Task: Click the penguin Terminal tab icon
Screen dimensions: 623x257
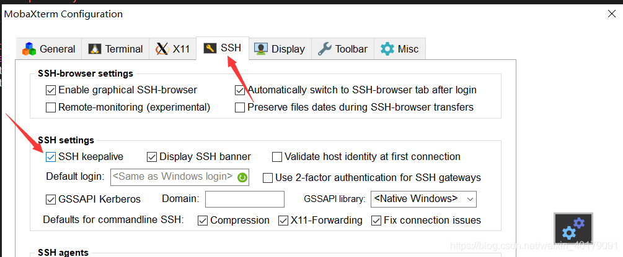Action: 94,49
